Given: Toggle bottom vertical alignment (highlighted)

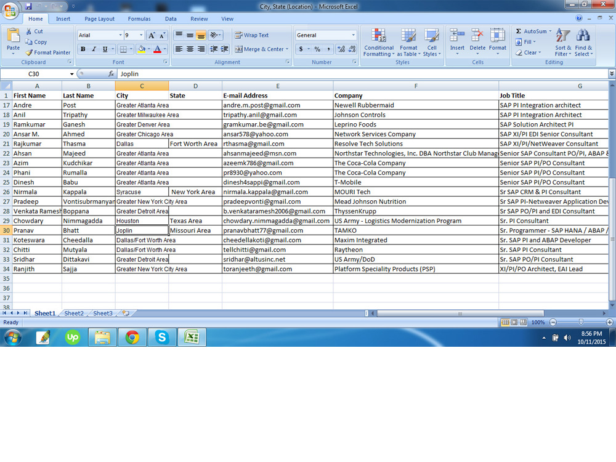Looking at the screenshot, I should point(201,35).
